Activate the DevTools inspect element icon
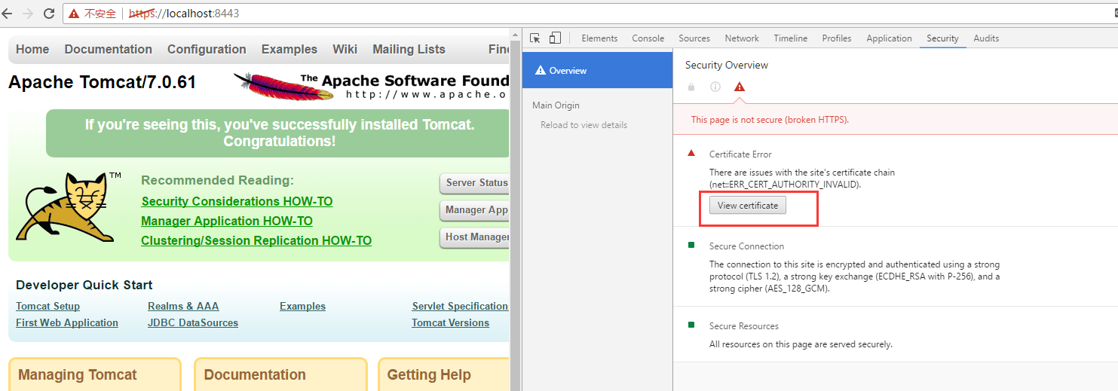The width and height of the screenshot is (1118, 391). click(535, 38)
